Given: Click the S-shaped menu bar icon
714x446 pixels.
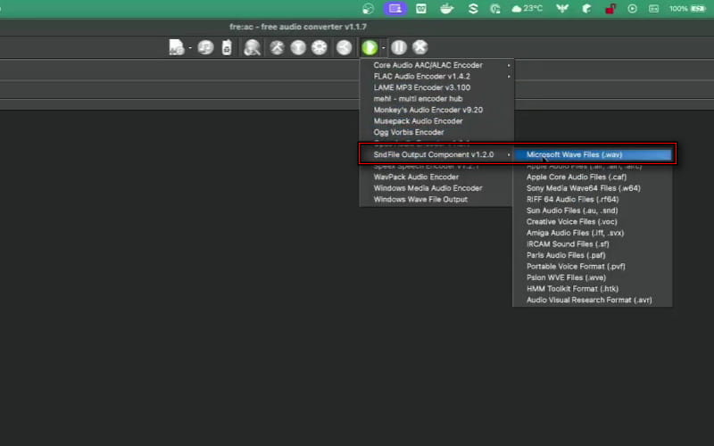Looking at the screenshot, I should 473,9.
